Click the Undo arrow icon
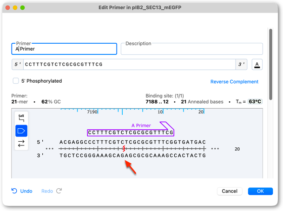 click(14, 191)
